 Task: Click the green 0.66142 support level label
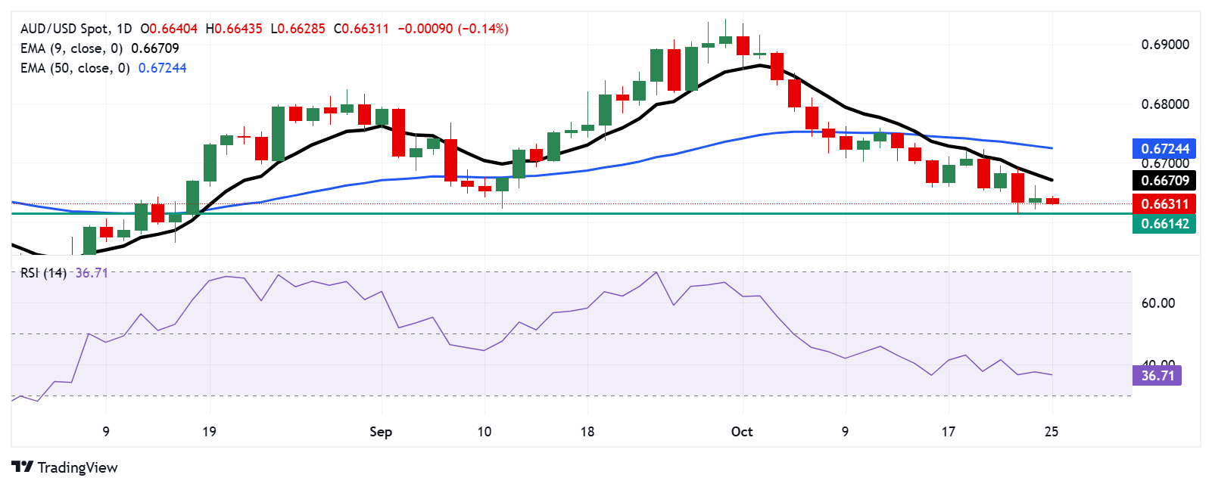tap(1164, 224)
